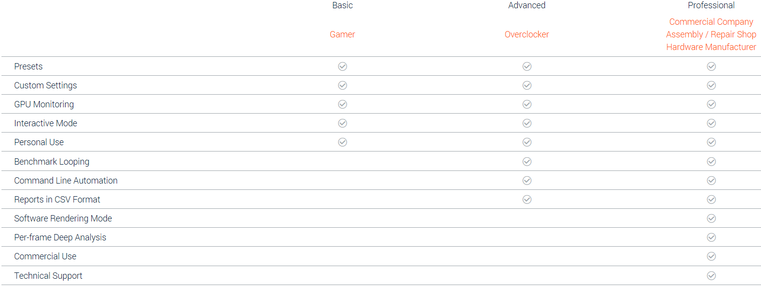Click the Presets checkmark under Basic
Viewport: 761px width, 287px height.
tap(342, 67)
